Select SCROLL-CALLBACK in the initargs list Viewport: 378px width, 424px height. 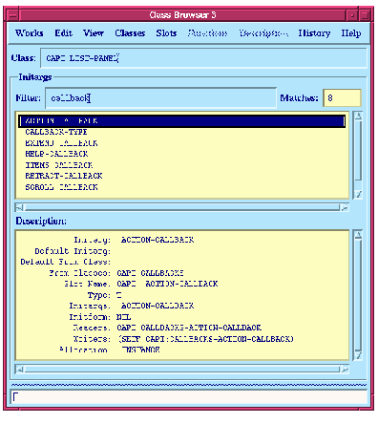click(61, 187)
